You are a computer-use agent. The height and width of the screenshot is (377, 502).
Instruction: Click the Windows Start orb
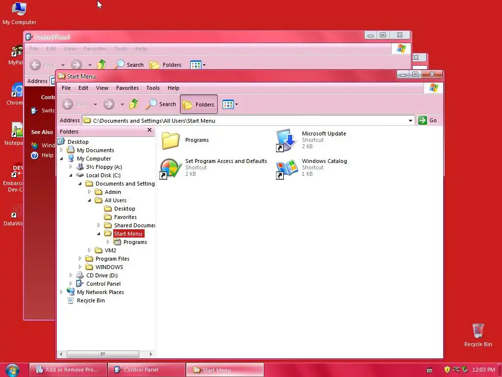12,370
